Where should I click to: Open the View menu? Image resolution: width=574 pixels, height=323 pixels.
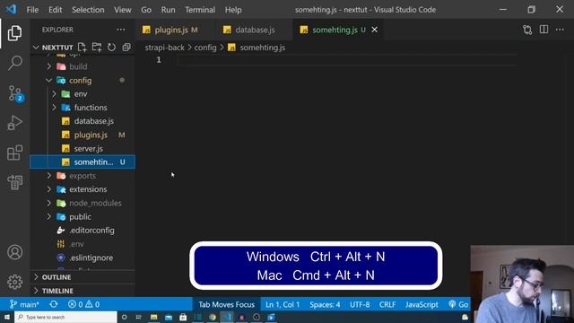click(122, 10)
